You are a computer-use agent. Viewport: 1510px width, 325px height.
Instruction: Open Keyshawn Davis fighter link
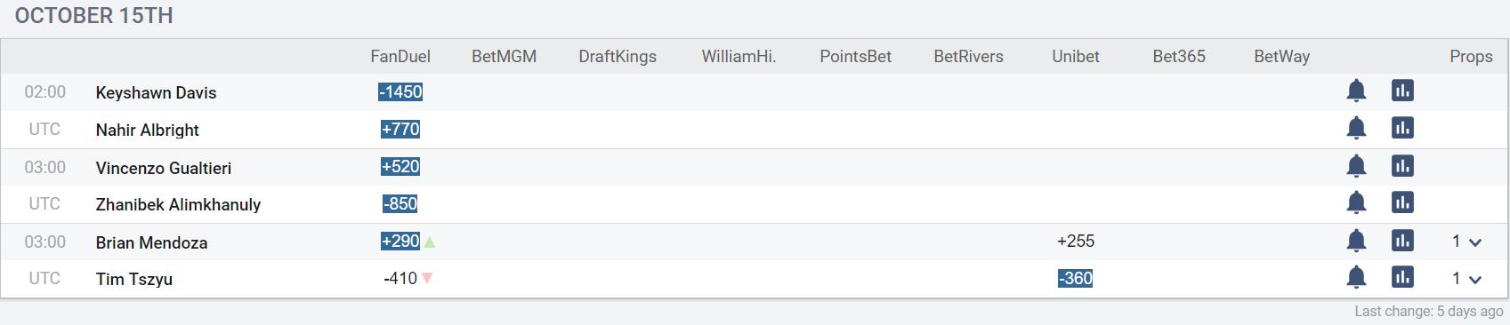(x=156, y=92)
